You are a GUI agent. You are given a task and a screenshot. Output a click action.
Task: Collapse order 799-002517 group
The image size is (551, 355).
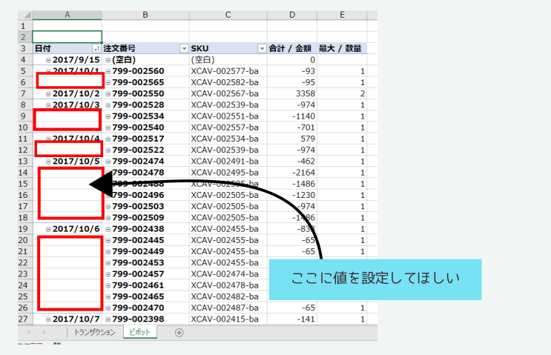[108, 139]
